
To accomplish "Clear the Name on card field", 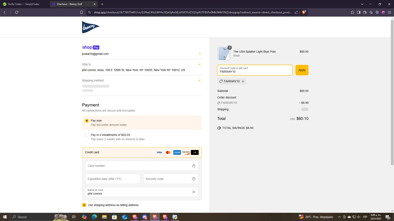I will (194, 192).
